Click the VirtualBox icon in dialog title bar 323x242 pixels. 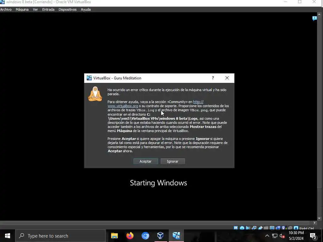pyautogui.click(x=89, y=78)
